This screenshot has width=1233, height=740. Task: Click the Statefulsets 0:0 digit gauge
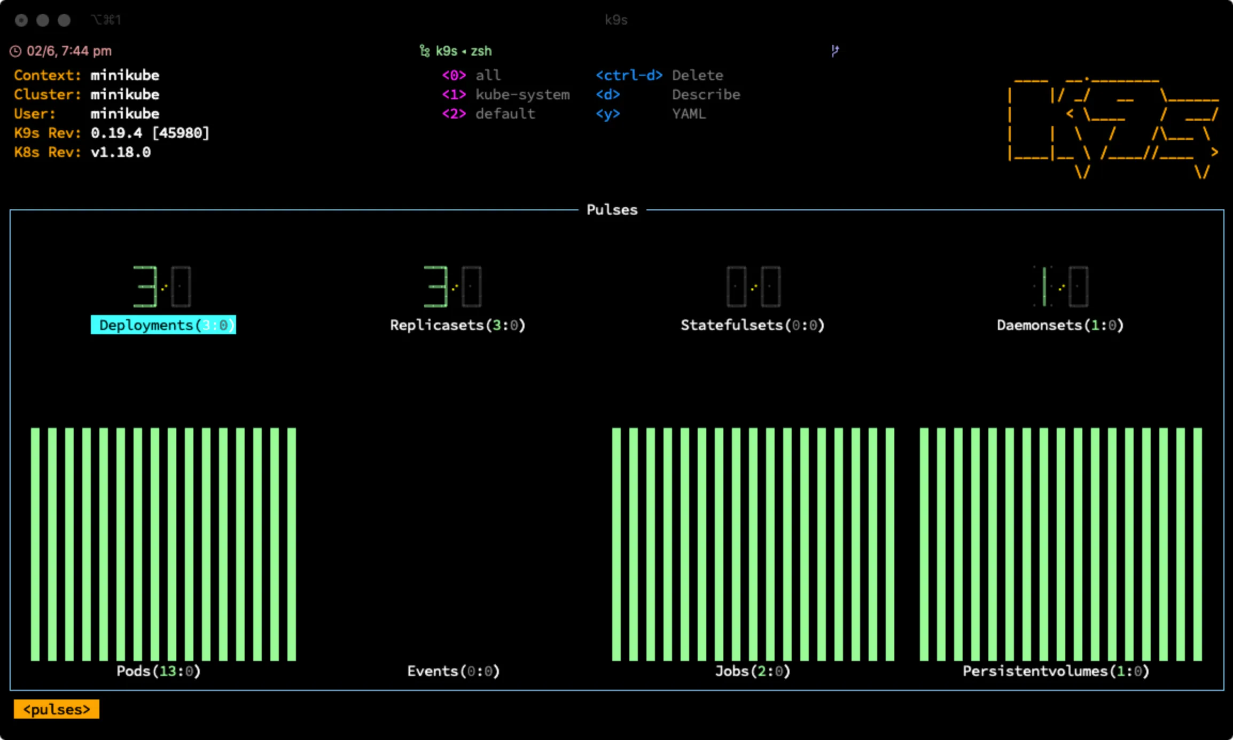tap(753, 286)
